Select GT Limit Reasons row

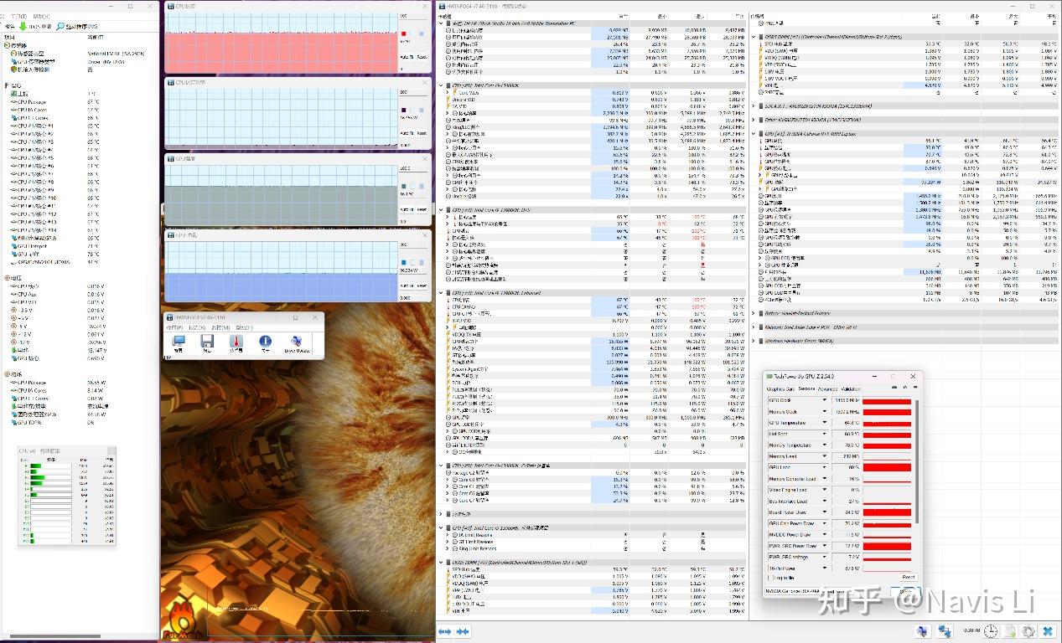tap(592, 542)
